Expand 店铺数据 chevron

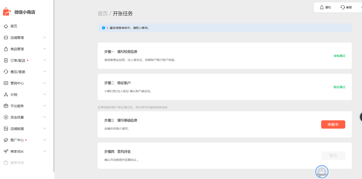tap(44, 129)
